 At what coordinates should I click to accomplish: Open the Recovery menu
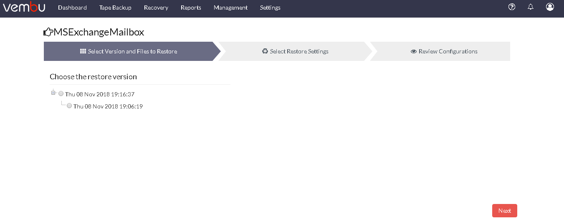[x=156, y=8]
